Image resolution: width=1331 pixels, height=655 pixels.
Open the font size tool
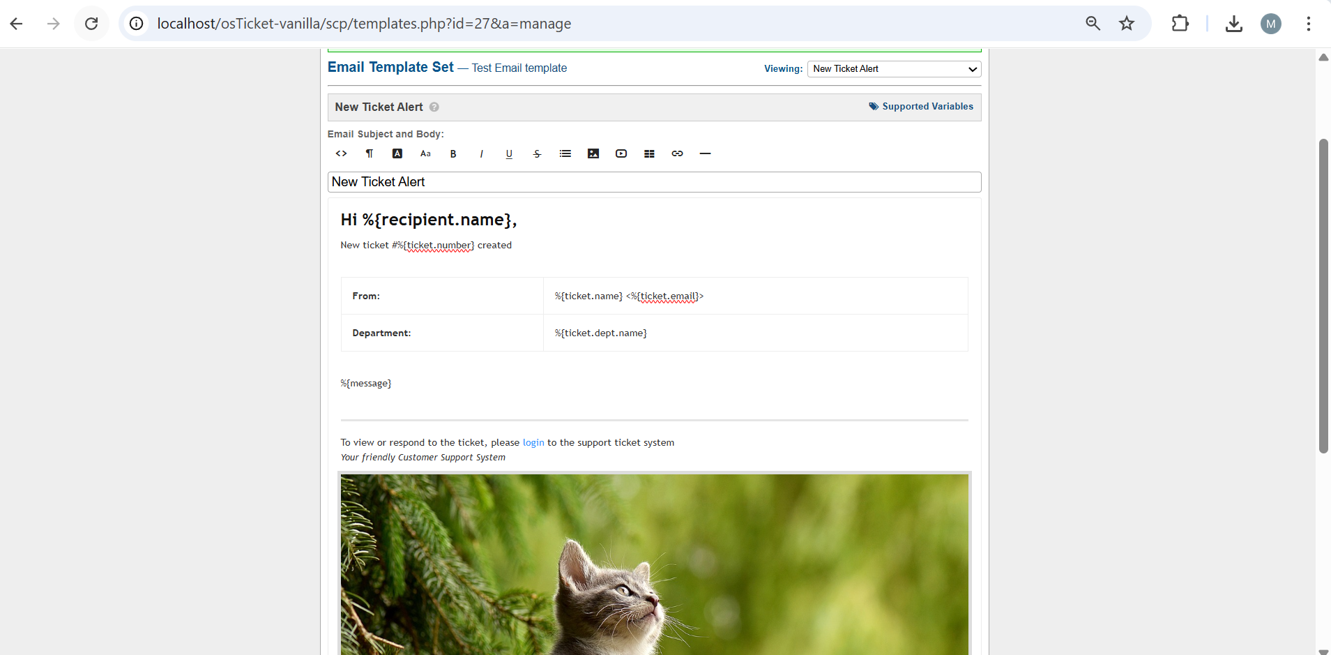click(x=425, y=153)
